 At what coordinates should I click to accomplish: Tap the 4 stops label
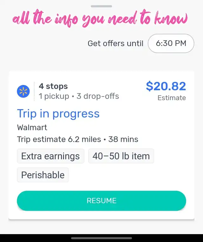(x=53, y=86)
